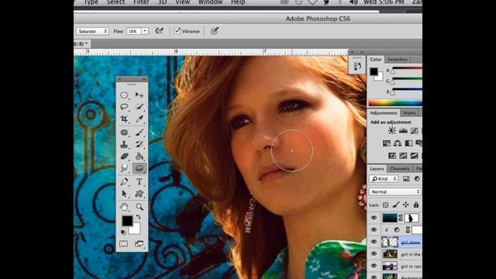Open the View menu
Image resolution: width=496 pixels, height=279 pixels.
coord(183,2)
